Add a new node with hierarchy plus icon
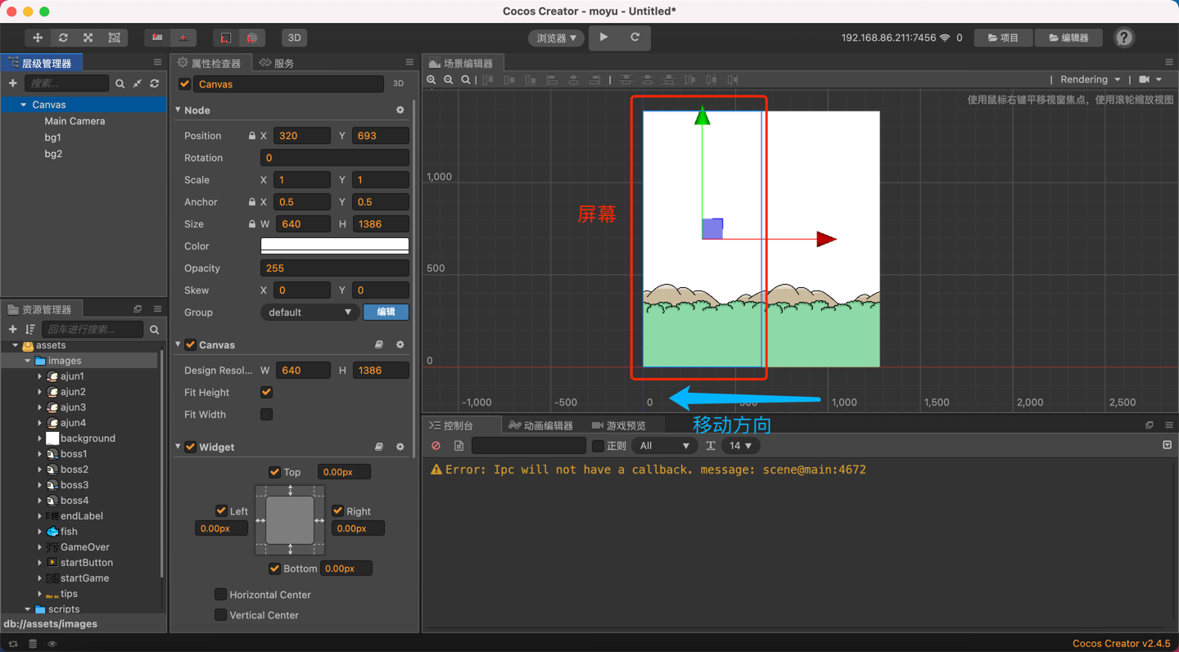The image size is (1179, 652). [12, 83]
